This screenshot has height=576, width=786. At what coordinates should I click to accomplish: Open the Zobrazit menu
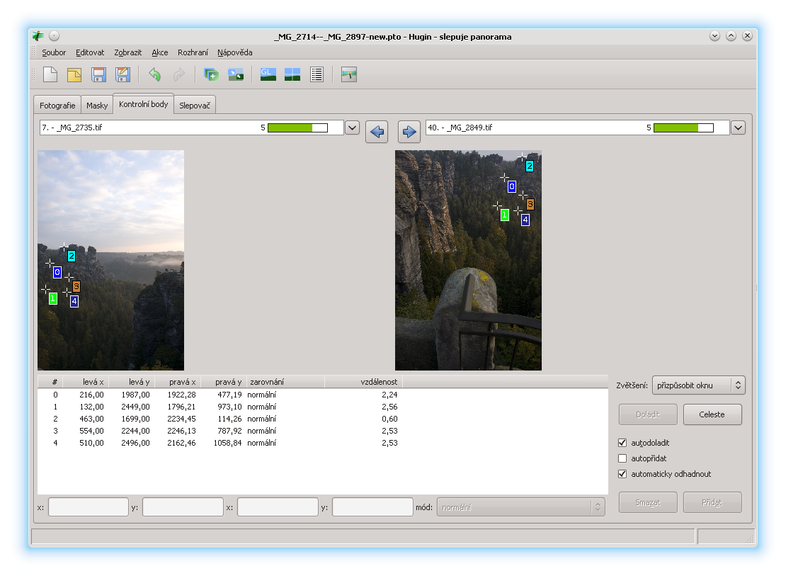click(x=127, y=52)
